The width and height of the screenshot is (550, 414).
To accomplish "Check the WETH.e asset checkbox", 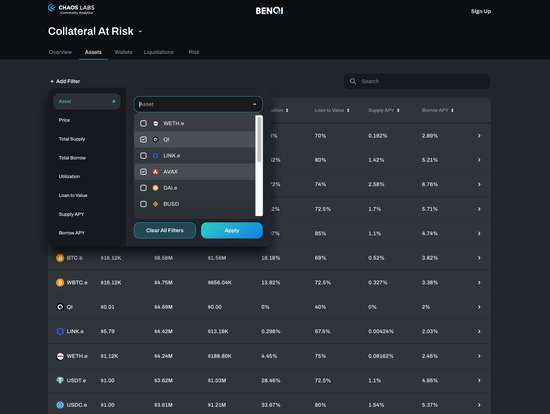I will [143, 123].
